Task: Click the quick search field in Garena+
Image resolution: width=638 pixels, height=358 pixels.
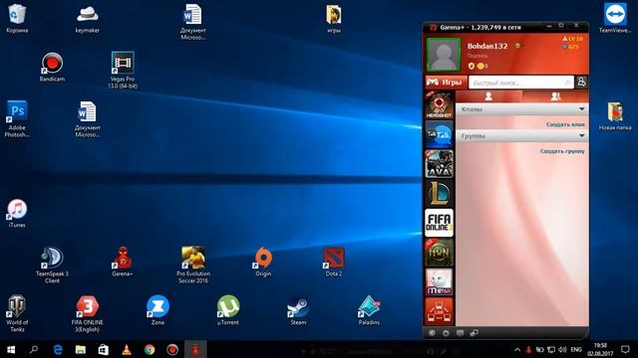Action: pyautogui.click(x=520, y=83)
